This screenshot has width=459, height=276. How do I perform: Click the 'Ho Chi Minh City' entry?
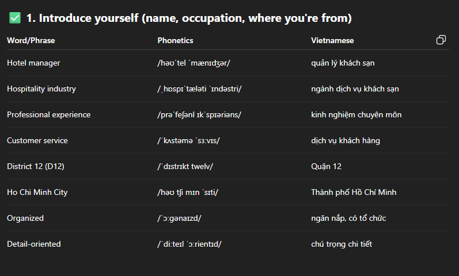point(37,192)
